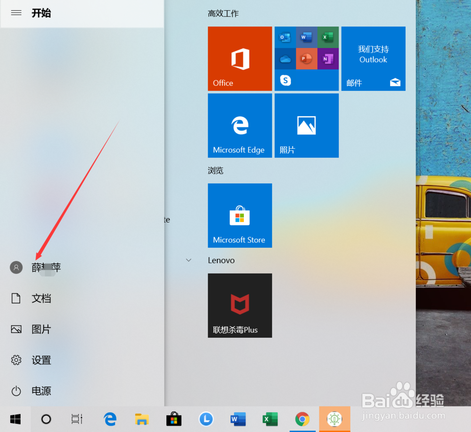Click the Lenovo group header
The image size is (471, 432).
[x=221, y=260]
